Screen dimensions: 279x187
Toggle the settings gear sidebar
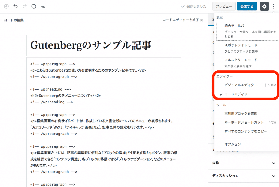(264, 7)
